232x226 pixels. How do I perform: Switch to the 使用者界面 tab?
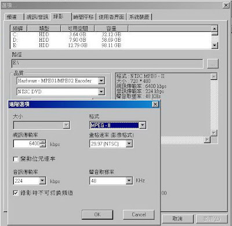111,17
